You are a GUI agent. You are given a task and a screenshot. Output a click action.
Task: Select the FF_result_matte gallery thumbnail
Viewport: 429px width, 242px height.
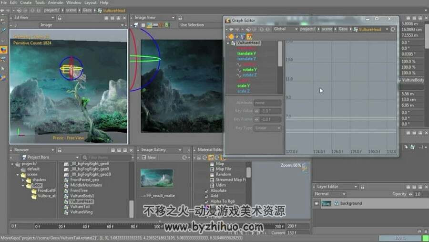[x=157, y=178]
